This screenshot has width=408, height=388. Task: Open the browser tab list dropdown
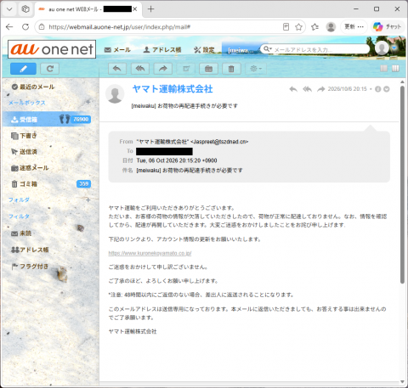point(9,9)
